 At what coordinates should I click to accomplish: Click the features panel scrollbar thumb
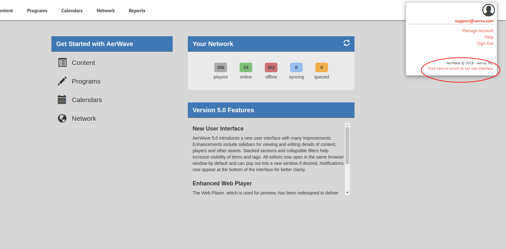(x=347, y=146)
